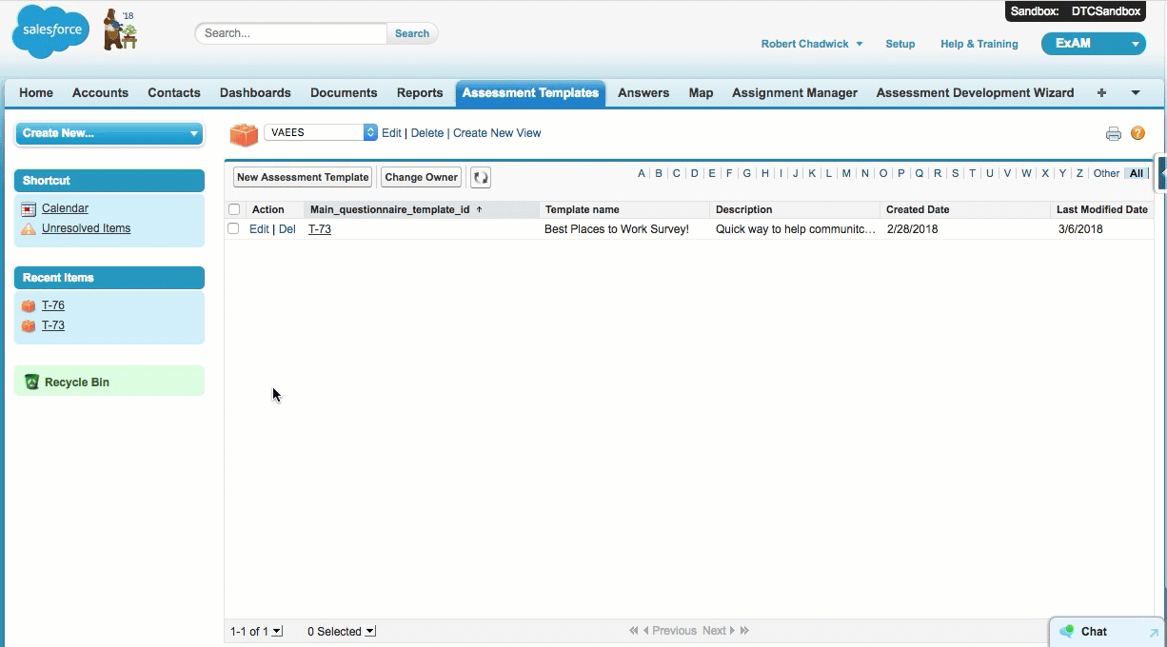
Task: Click the New Assessment Template button
Action: [303, 177]
